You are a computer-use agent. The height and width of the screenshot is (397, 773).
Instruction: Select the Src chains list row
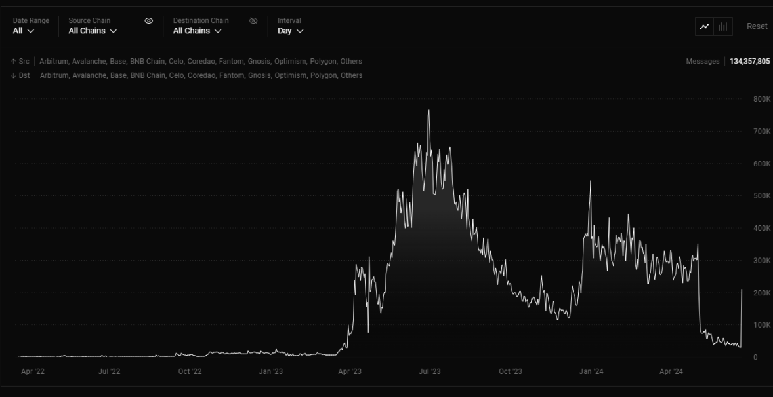click(200, 62)
